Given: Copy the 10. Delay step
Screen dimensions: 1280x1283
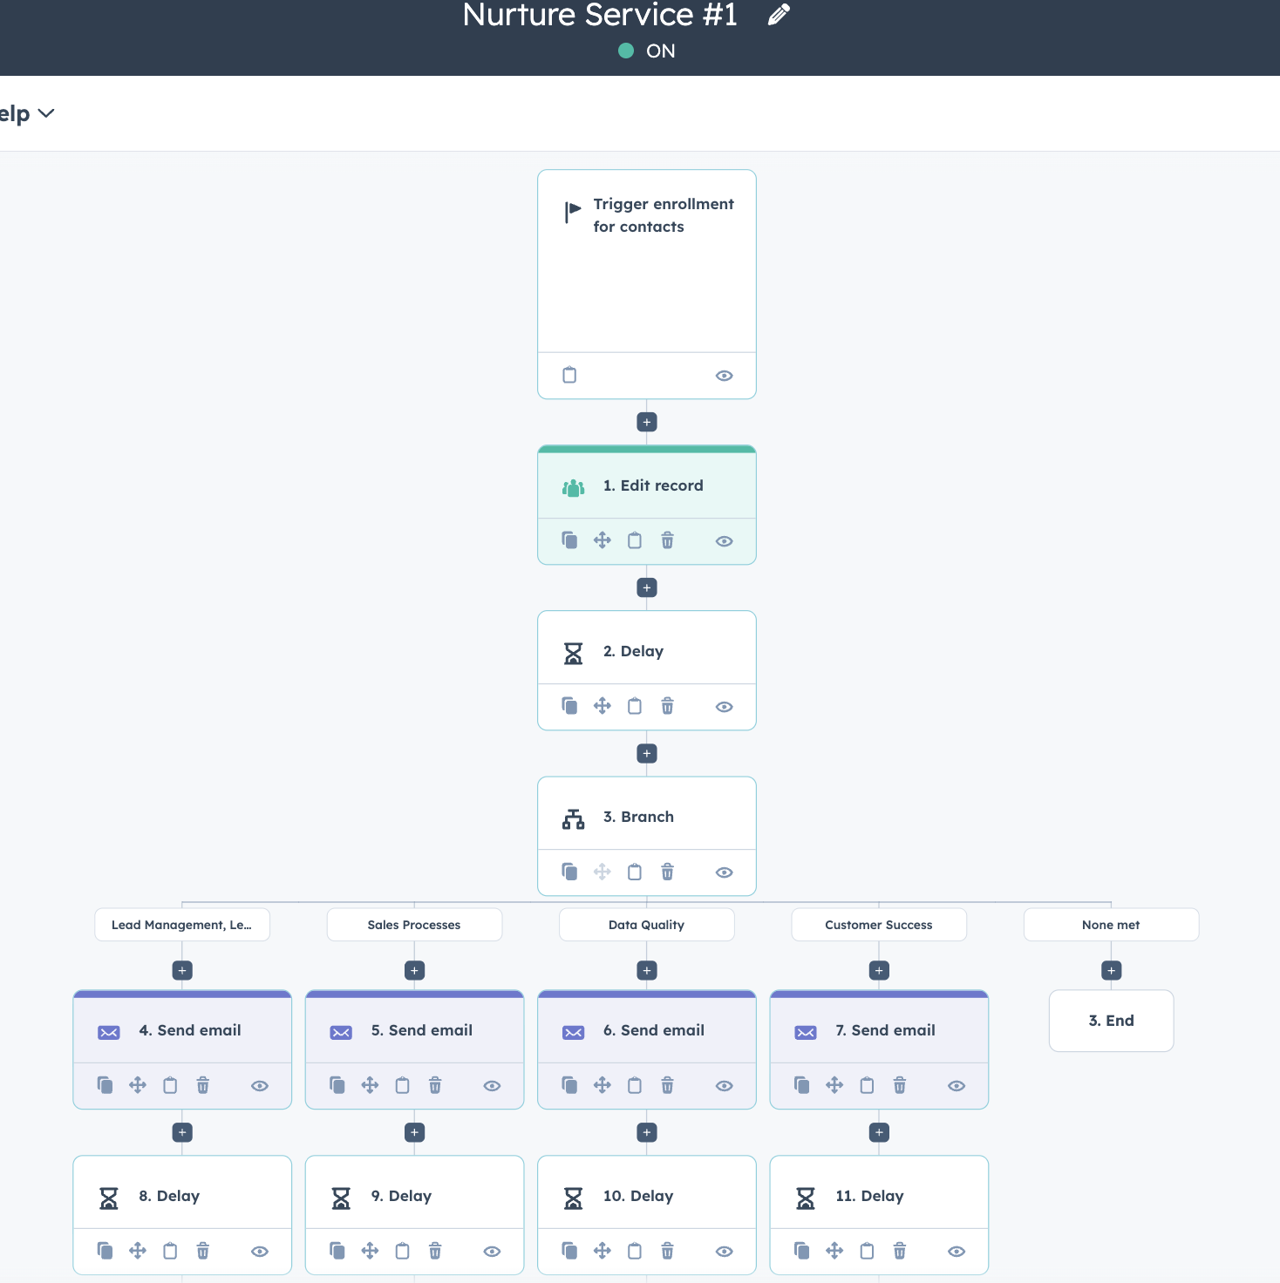Looking at the screenshot, I should (x=569, y=1251).
